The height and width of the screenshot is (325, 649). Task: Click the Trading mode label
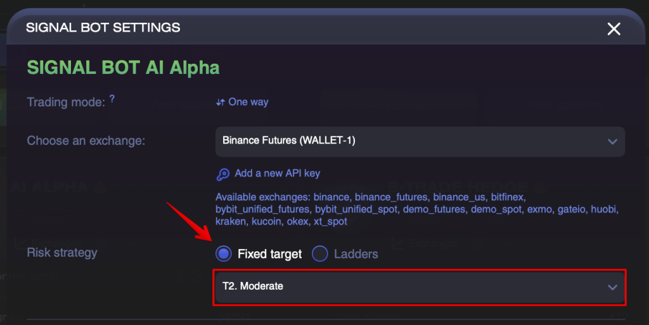click(x=66, y=102)
